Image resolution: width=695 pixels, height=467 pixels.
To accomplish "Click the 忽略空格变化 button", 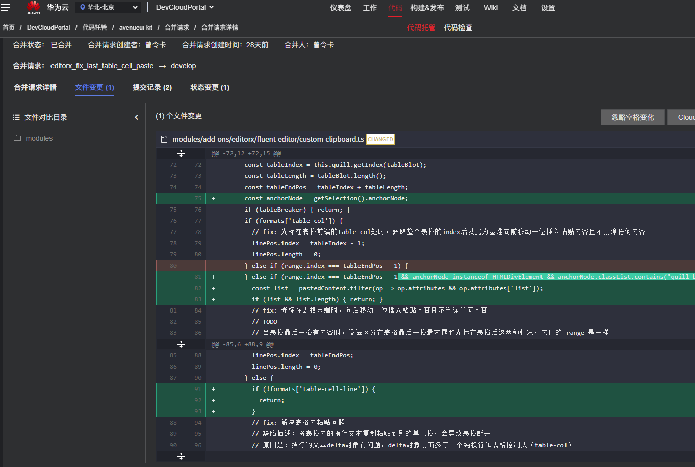I will [x=633, y=117].
